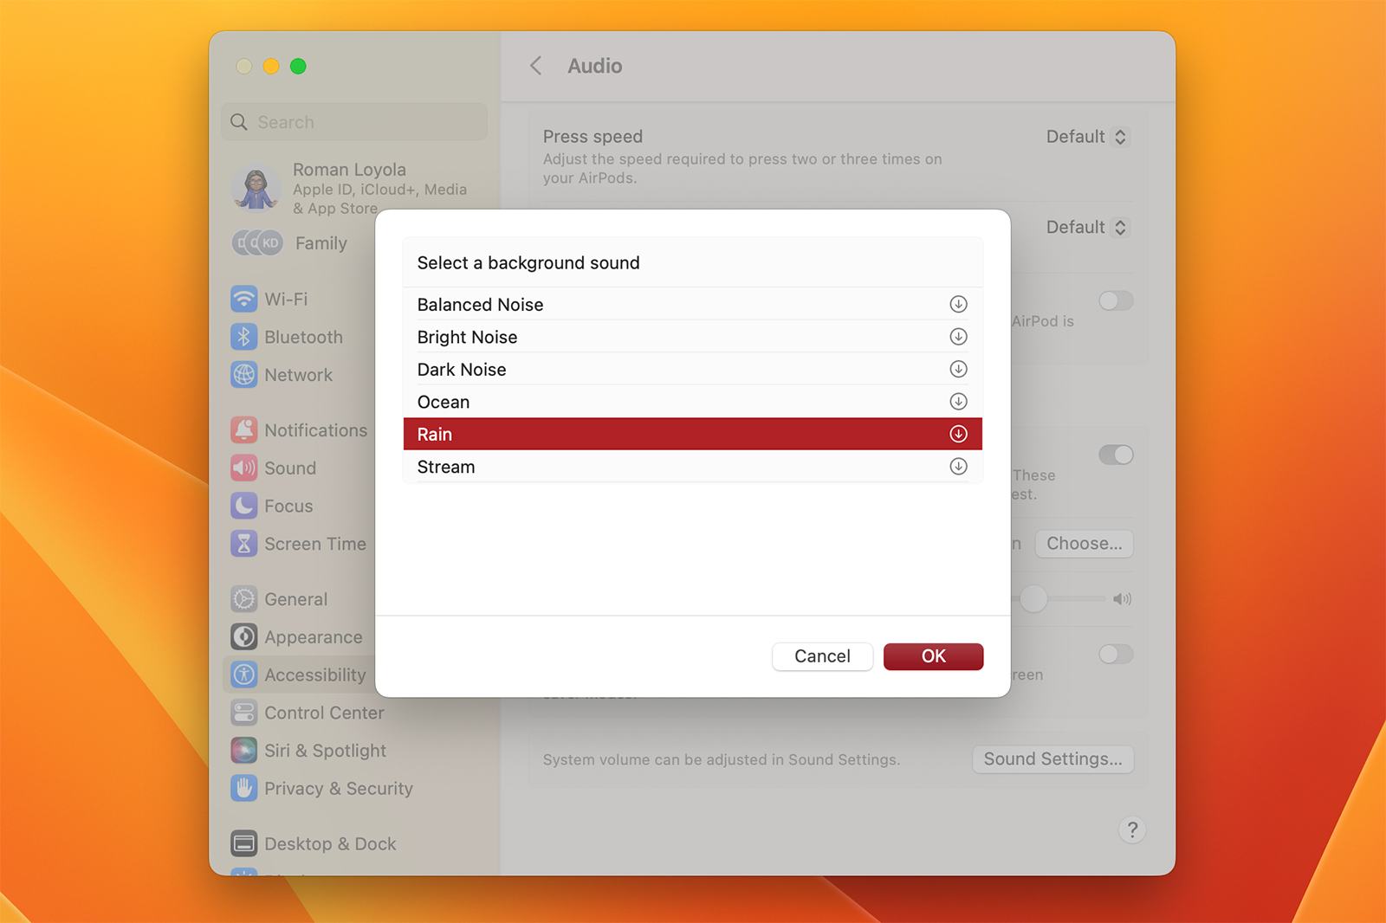Select Stream from the list
The height and width of the screenshot is (923, 1386).
coord(693,467)
